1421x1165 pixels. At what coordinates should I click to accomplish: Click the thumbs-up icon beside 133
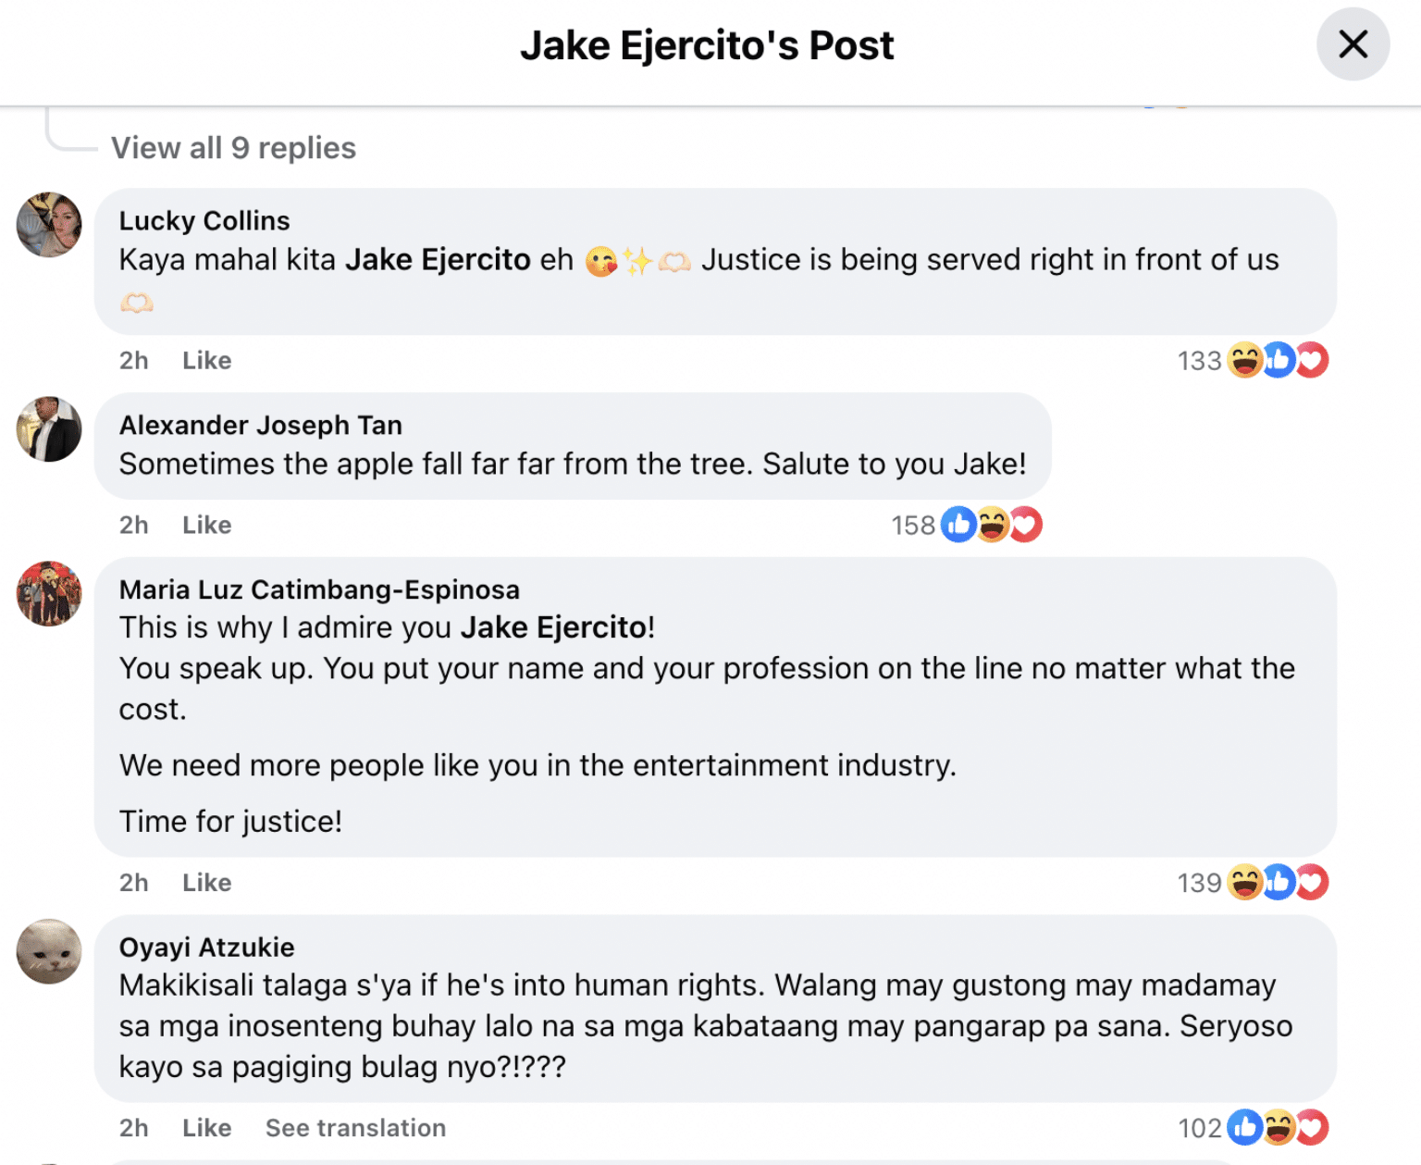tap(1279, 360)
